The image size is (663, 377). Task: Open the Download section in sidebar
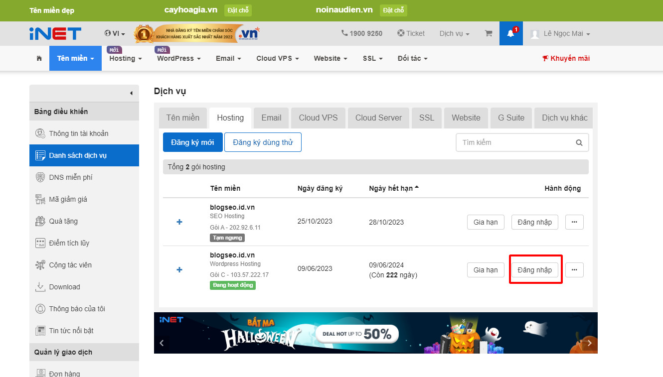65,286
